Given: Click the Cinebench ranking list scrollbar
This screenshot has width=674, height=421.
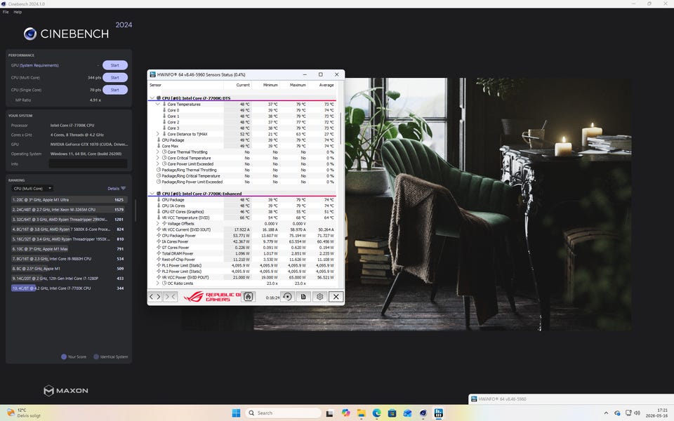Looking at the screenshot, I should click(136, 210).
